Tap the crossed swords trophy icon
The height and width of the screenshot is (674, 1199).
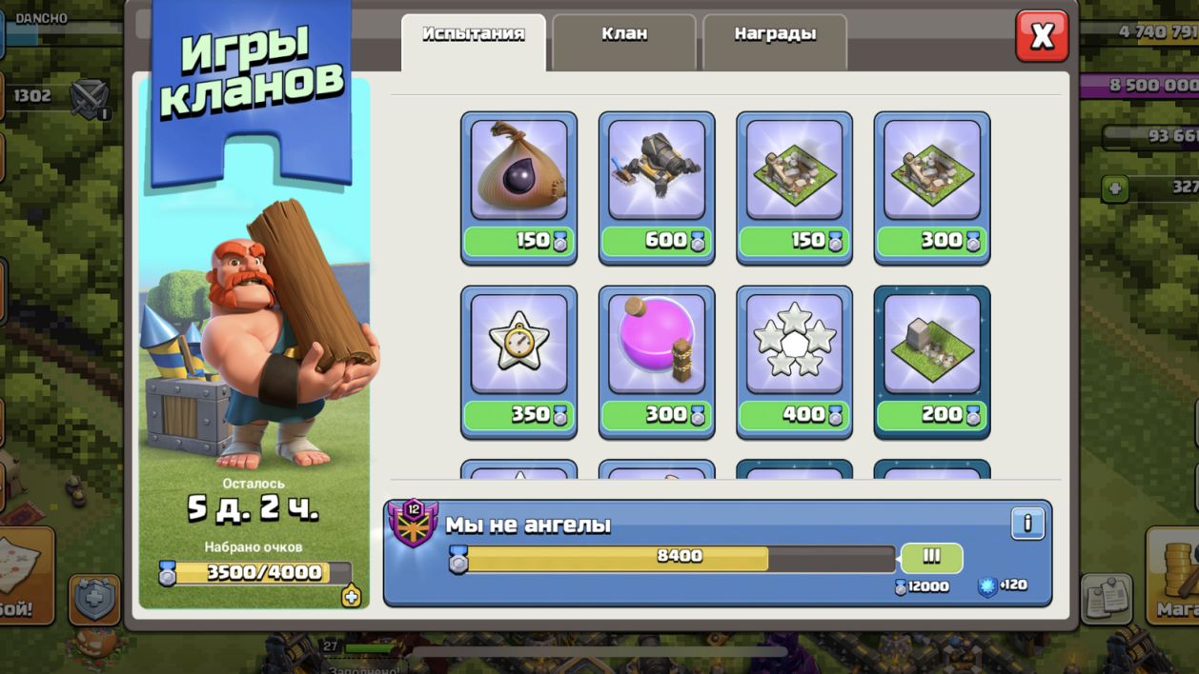point(89,98)
